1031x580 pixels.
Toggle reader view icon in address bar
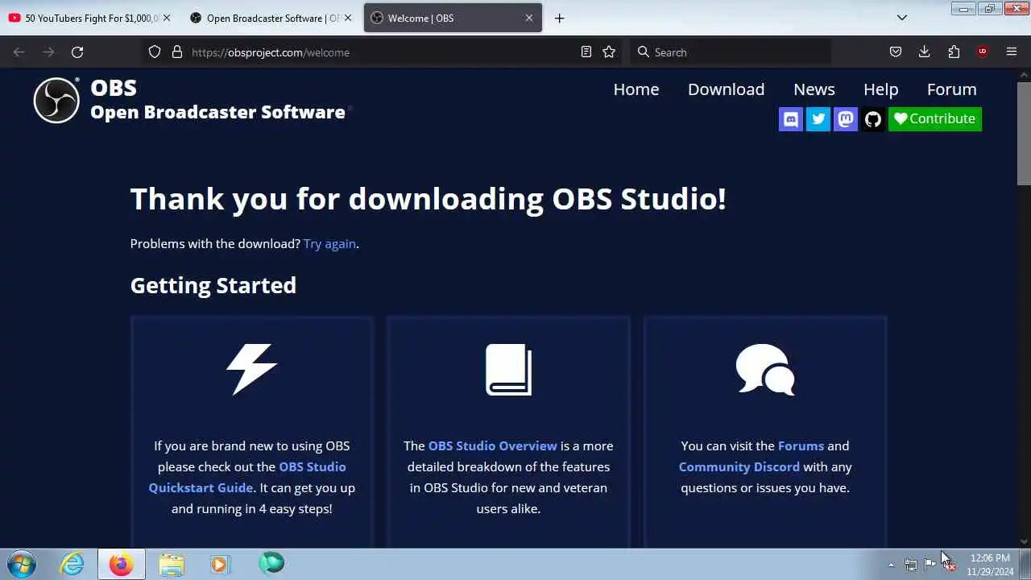[x=586, y=52]
